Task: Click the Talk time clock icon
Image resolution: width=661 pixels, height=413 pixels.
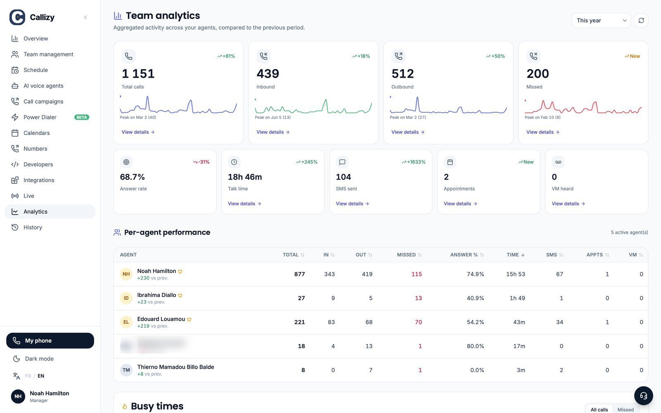Action: pos(234,162)
